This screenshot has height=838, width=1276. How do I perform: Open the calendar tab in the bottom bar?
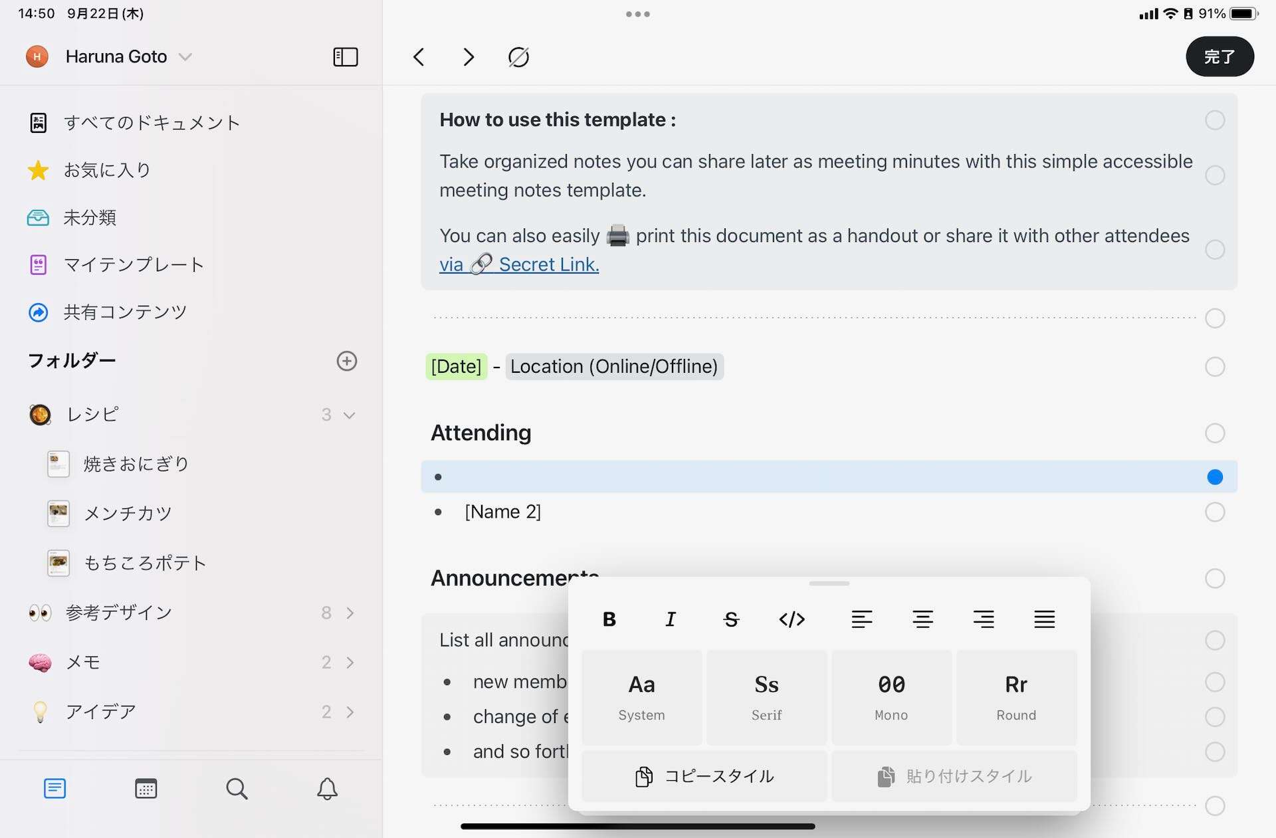[x=146, y=789]
